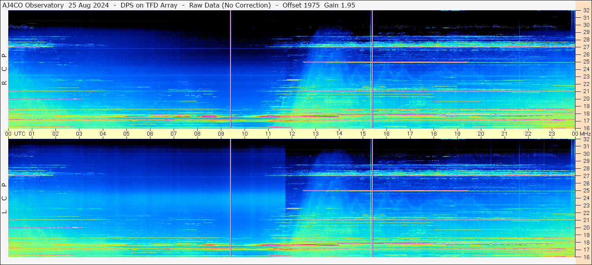This screenshot has width=592, height=265.
Task: Click the vertical 'L C P' panel label
Action: click(x=4, y=198)
